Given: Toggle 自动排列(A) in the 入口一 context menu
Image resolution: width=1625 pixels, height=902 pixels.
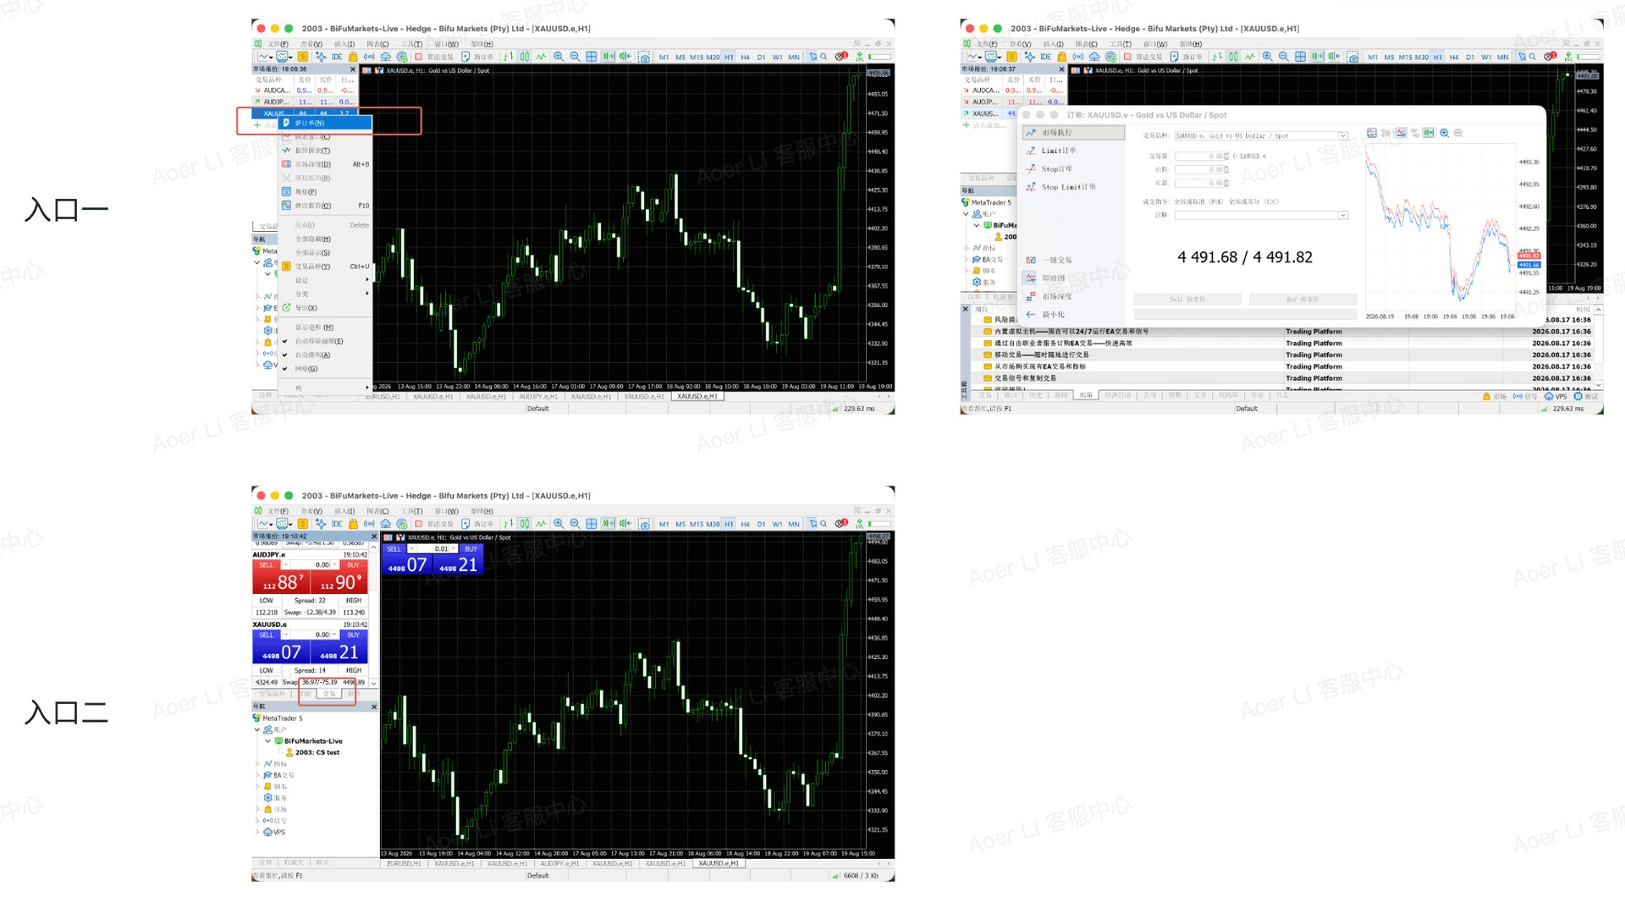Looking at the screenshot, I should point(325,355).
